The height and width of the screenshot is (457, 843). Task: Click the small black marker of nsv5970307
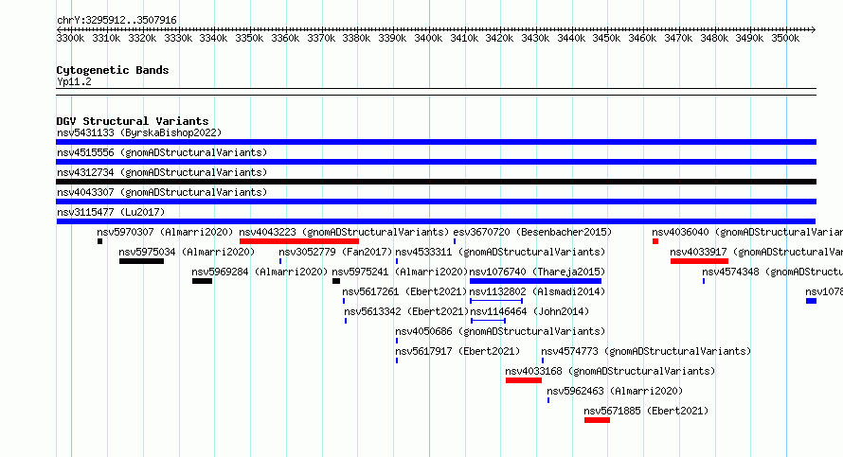pos(100,241)
